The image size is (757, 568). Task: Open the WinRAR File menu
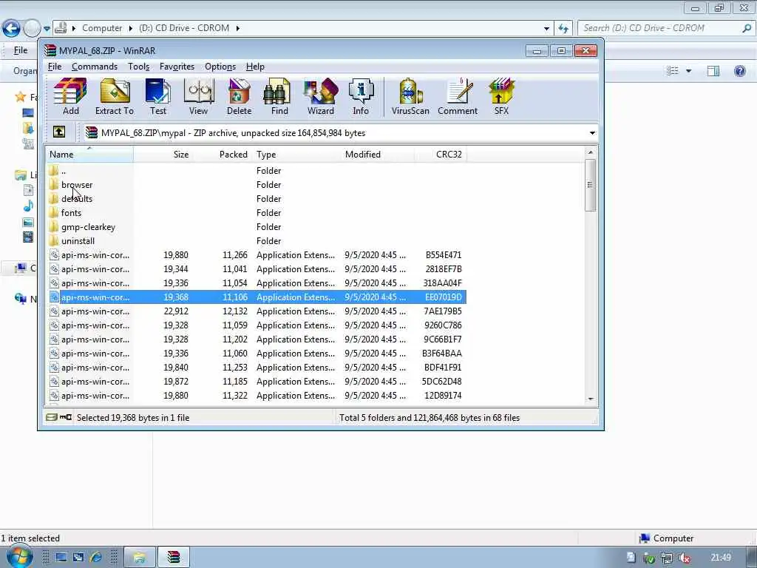point(55,67)
